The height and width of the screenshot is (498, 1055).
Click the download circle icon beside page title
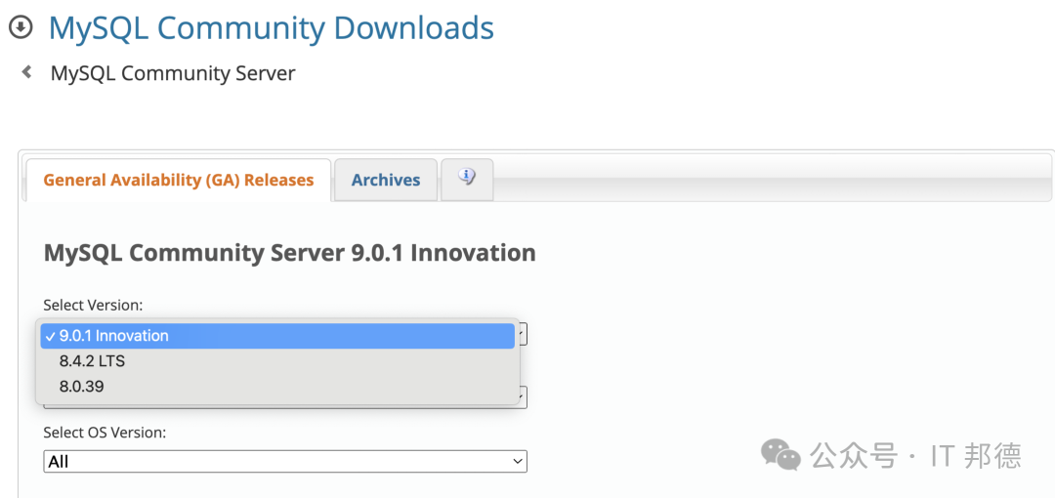20,27
